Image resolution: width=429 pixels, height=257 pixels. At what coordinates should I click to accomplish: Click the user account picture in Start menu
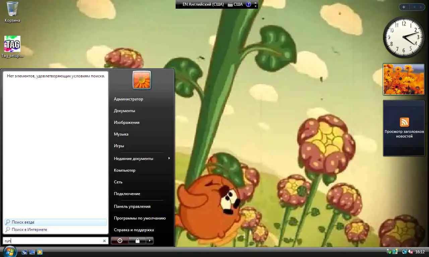(142, 80)
